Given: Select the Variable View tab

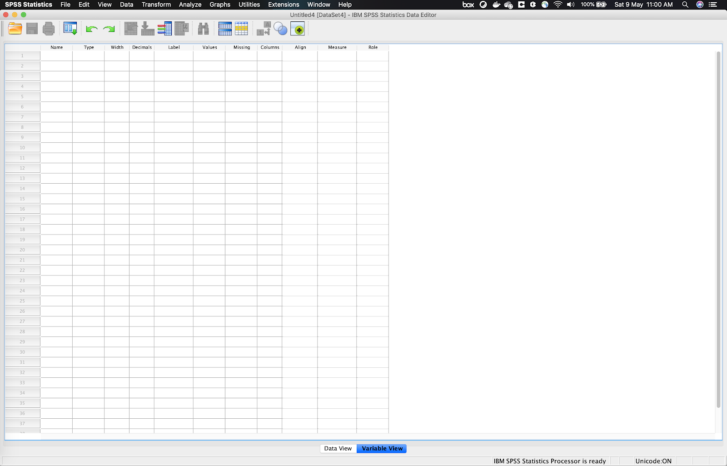Looking at the screenshot, I should click(x=382, y=448).
